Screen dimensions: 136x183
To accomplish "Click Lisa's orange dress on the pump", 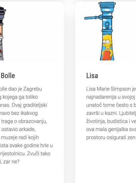I will click(x=107, y=55).
